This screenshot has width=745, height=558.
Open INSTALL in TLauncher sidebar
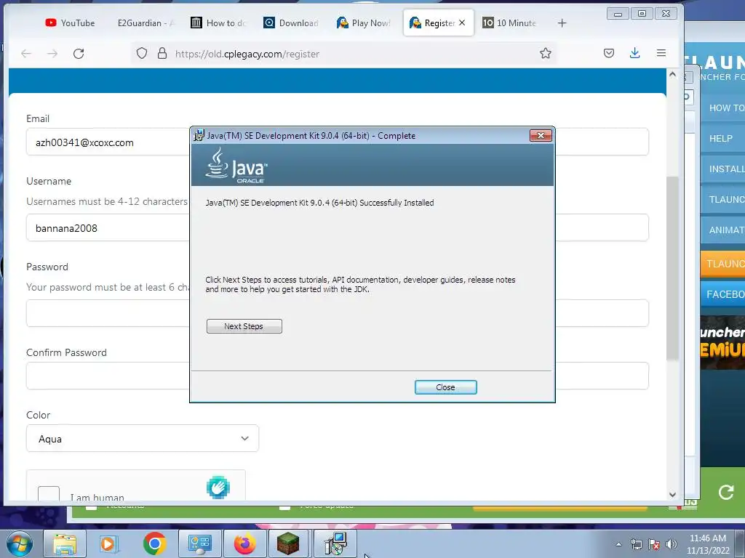click(x=723, y=169)
